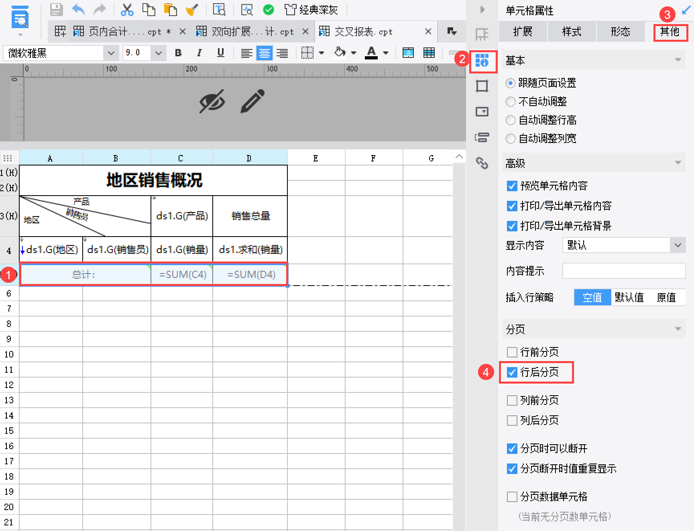Open the hyperlink panel icon

482,163
